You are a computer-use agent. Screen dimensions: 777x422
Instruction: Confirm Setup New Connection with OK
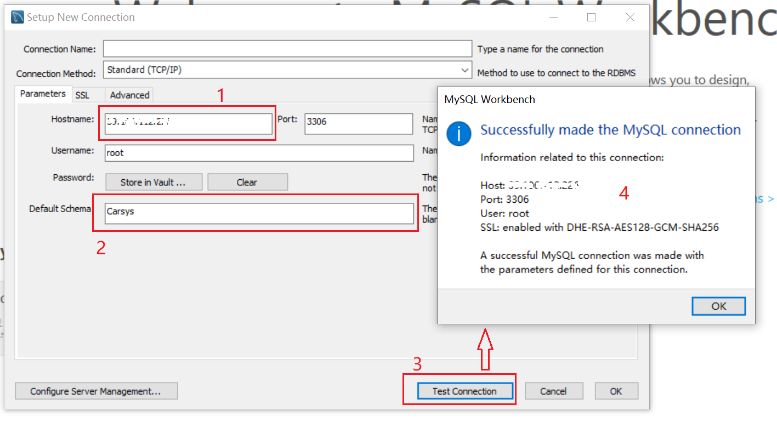[616, 391]
